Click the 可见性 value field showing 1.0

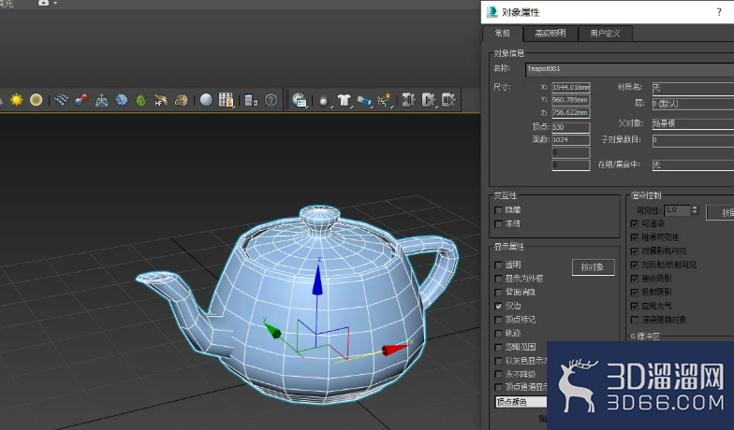tap(678, 210)
